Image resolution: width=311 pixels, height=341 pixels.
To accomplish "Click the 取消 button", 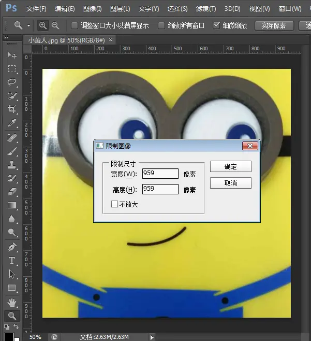I will [231, 183].
